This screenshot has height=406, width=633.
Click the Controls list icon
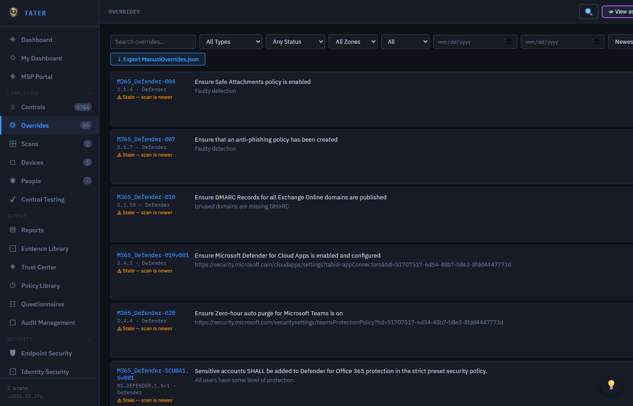coord(13,107)
